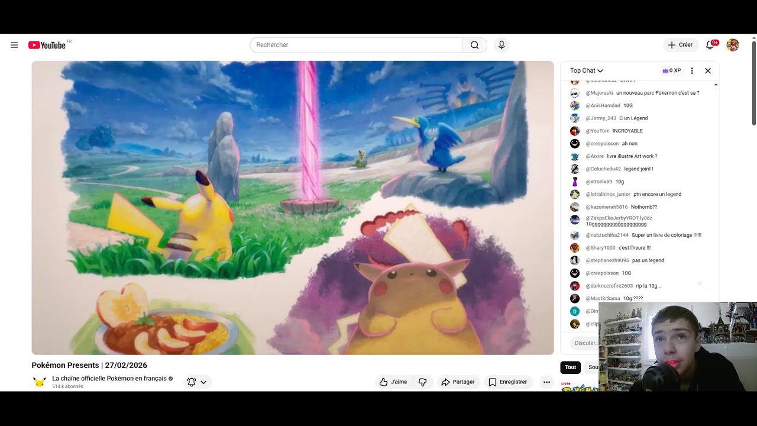757x426 pixels.
Task: Open the 0 XP crown badge
Action: coord(671,70)
